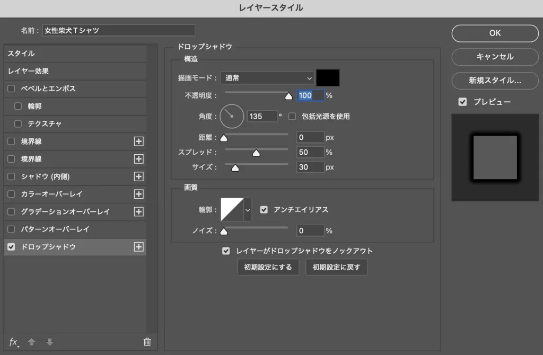543x355 pixels.
Task: Click the trash icon to delete effect
Action: click(x=147, y=342)
